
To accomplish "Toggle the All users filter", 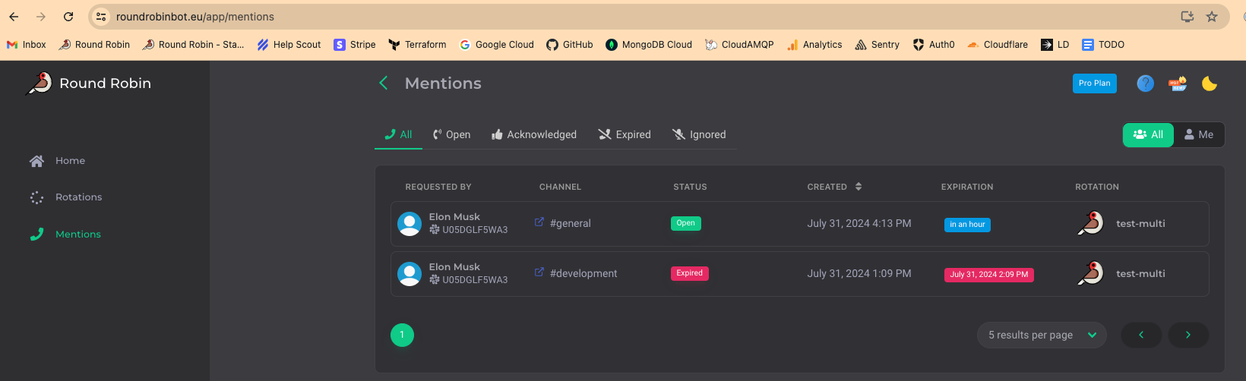I will tap(1148, 134).
